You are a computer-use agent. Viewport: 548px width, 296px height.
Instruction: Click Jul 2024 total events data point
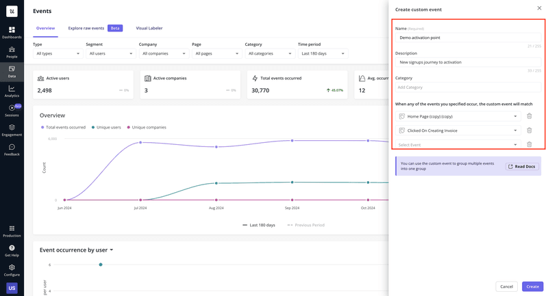140,142
